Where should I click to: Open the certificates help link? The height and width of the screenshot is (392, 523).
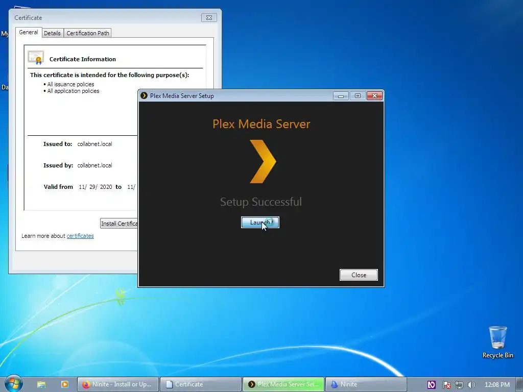pyautogui.click(x=80, y=236)
